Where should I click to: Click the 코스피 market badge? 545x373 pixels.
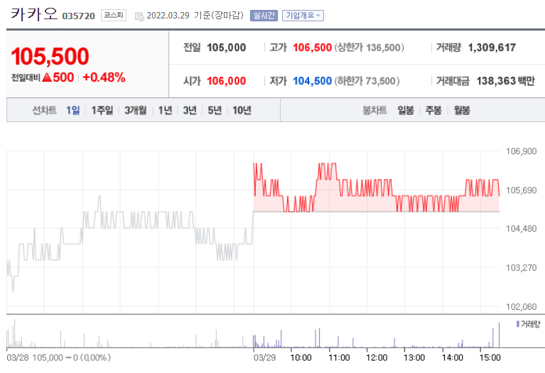[x=114, y=16]
